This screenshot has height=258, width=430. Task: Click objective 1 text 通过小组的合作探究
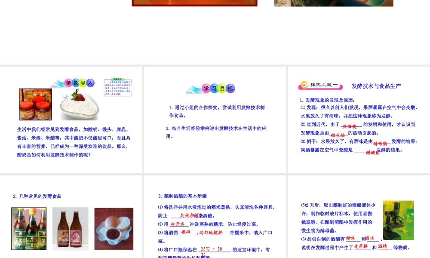[x=217, y=111]
